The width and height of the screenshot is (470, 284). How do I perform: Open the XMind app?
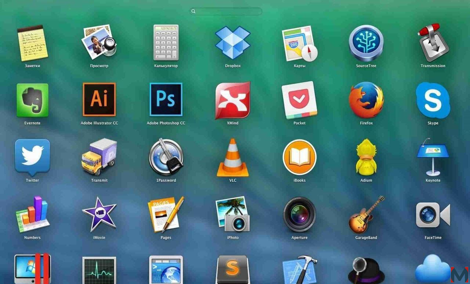click(x=233, y=101)
